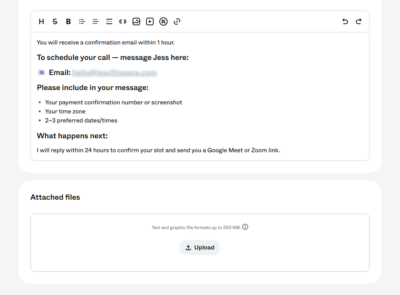
Task: Insert a video into the editor
Action: pos(150,21)
